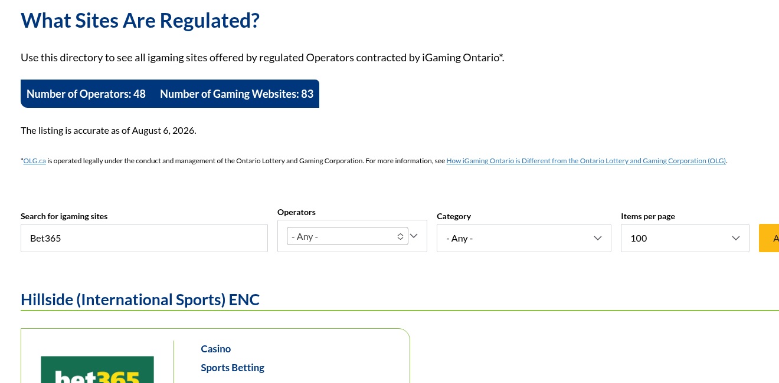This screenshot has height=383, width=779.
Task: Click the What Sites Are Regulated? heading
Action: pos(140,21)
